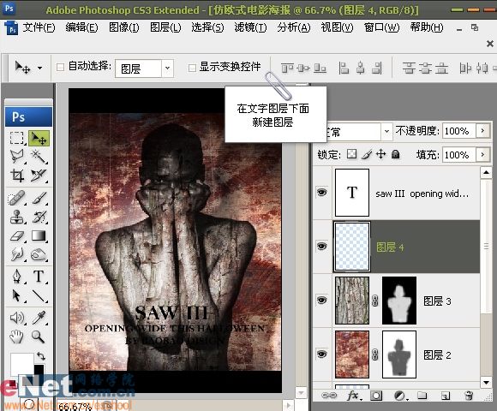497x411 pixels.
Task: Open the 视图(V) menu
Action: point(337,28)
